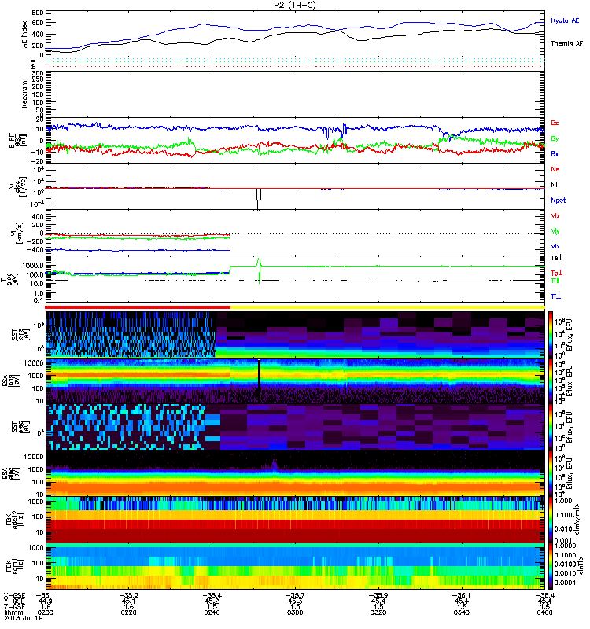Viewport: 590px width, 629px height.
Task: Click the ESA ion spectrogram color bar
Action: (x=551, y=381)
